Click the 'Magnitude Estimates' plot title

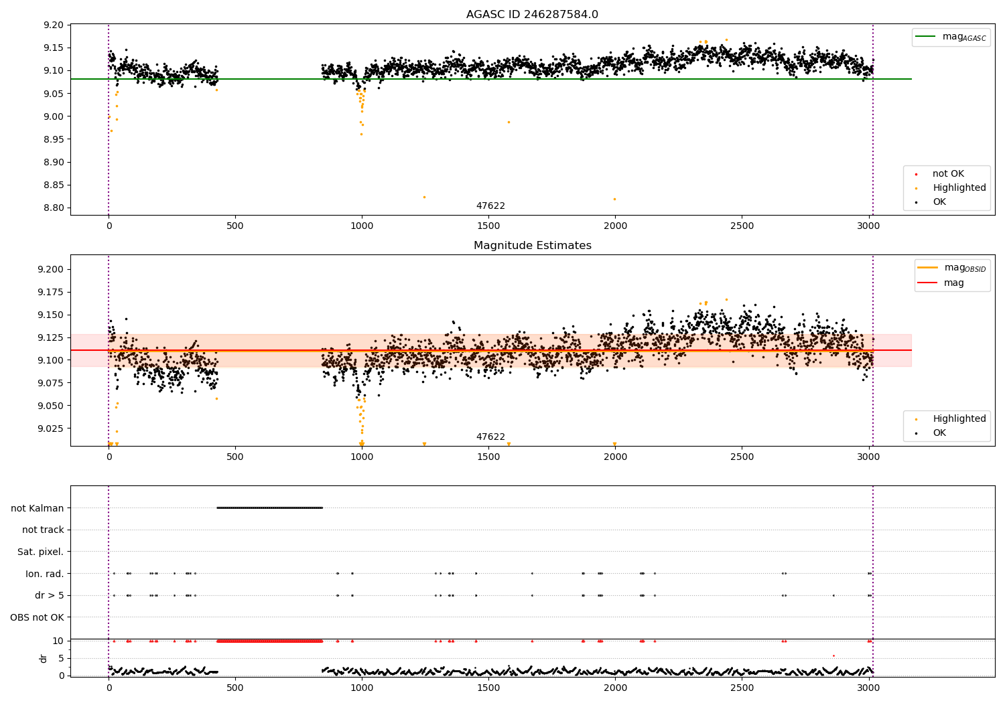[x=532, y=246]
